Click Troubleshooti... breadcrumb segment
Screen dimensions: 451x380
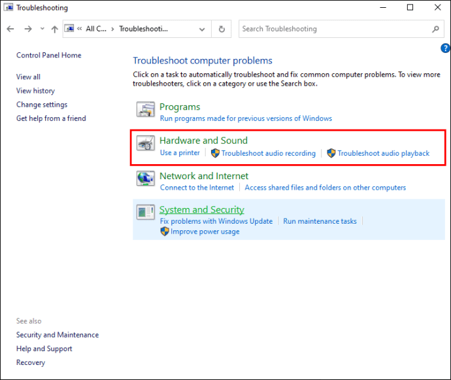(x=144, y=29)
